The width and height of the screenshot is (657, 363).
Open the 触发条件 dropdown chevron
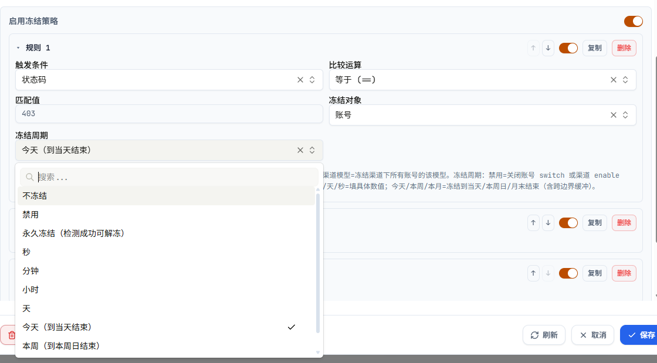pos(312,80)
